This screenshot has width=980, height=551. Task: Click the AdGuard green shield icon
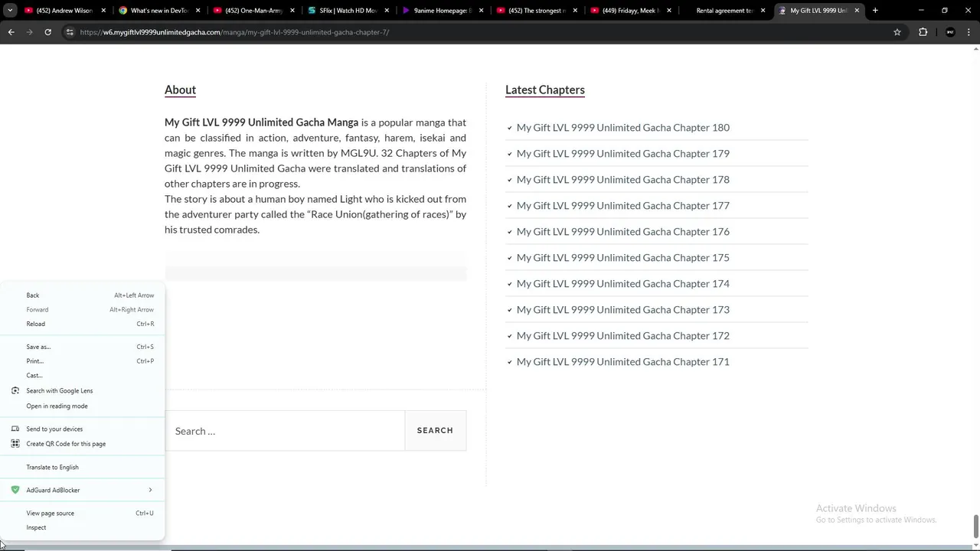click(x=15, y=490)
